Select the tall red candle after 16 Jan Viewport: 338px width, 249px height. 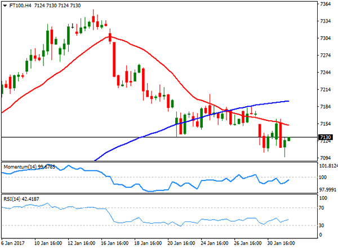[x=114, y=60]
